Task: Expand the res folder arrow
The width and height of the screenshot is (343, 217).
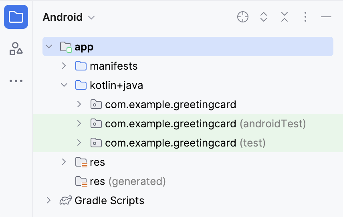Action: (64, 162)
